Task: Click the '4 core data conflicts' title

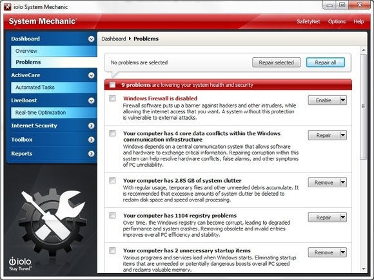Action: coord(202,136)
